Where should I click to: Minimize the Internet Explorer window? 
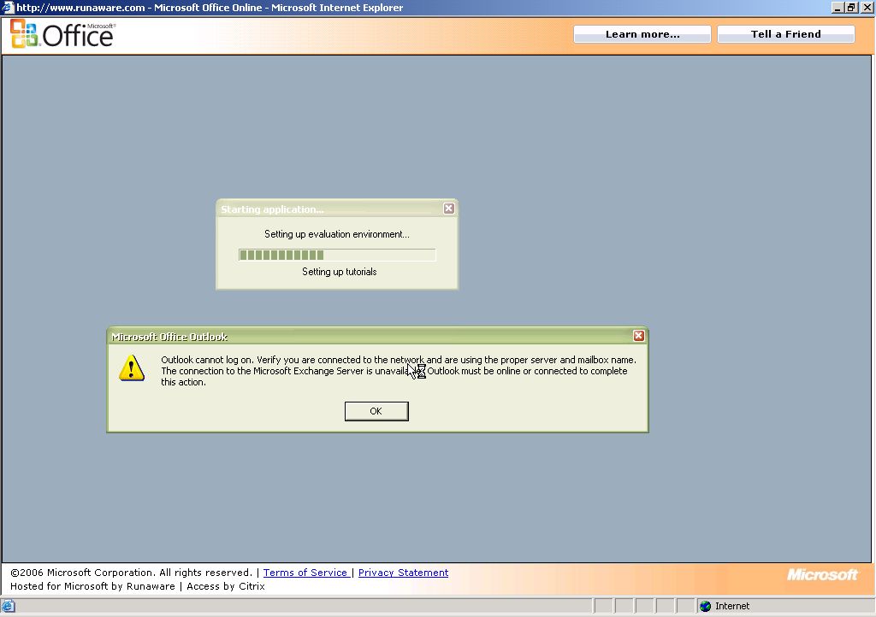pyautogui.click(x=838, y=8)
